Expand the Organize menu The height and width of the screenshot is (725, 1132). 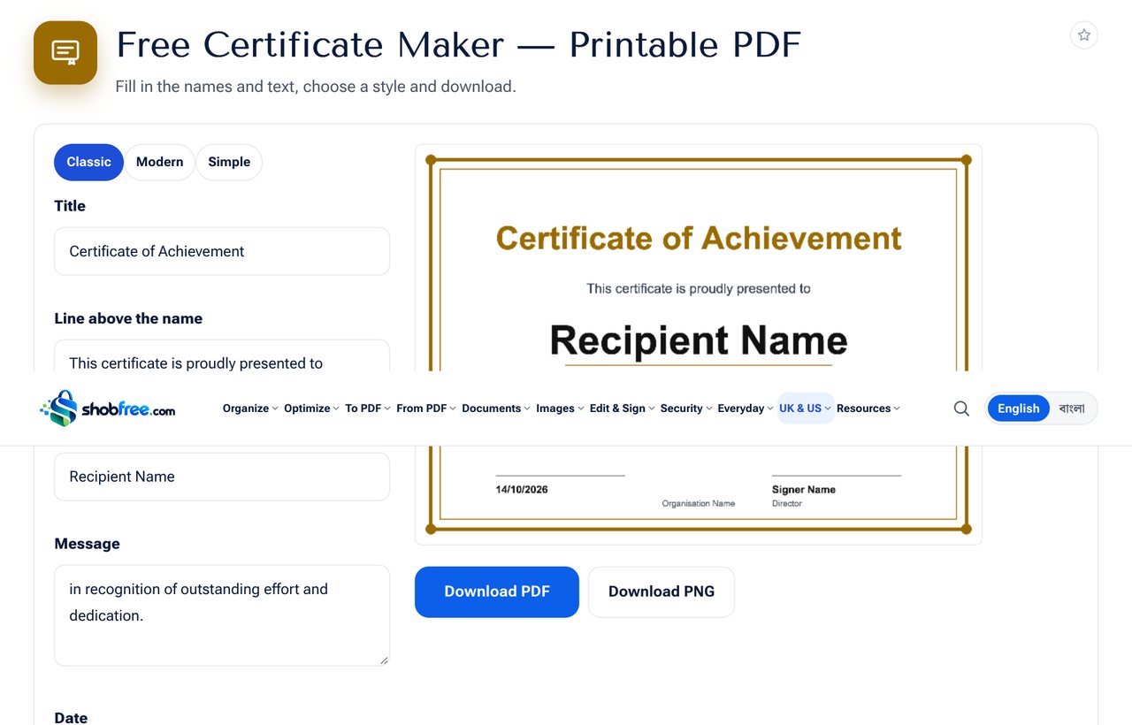tap(250, 408)
